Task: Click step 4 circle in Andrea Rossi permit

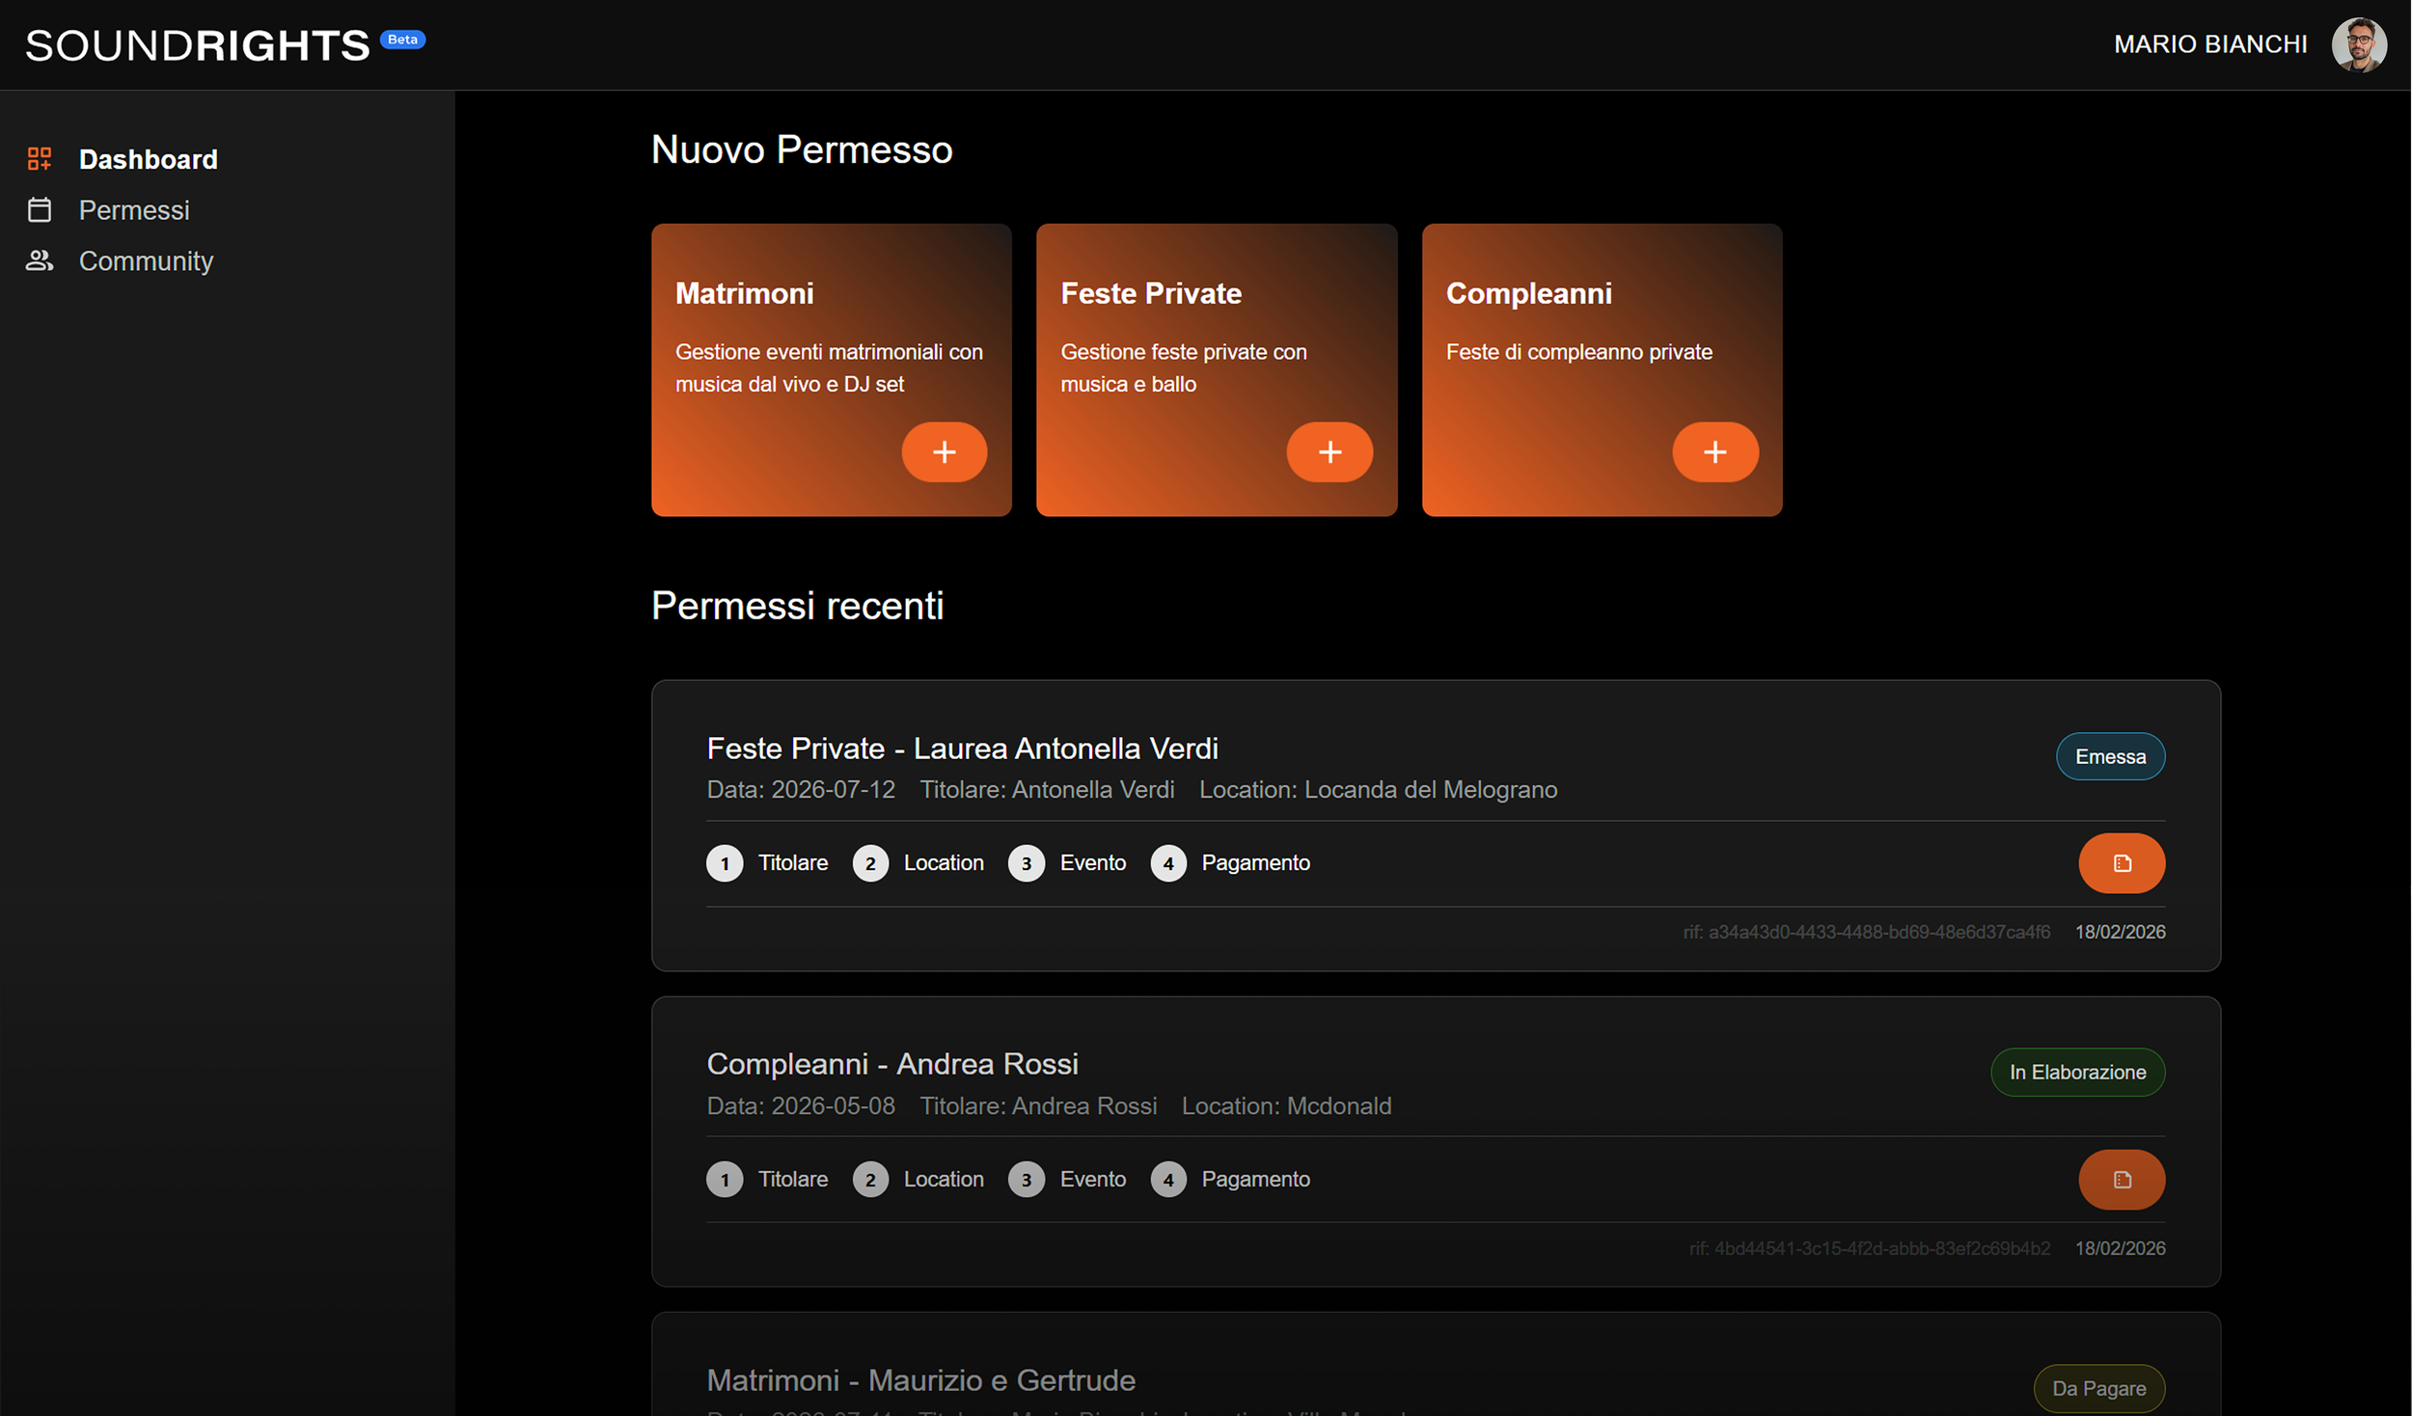Action: [1167, 1179]
